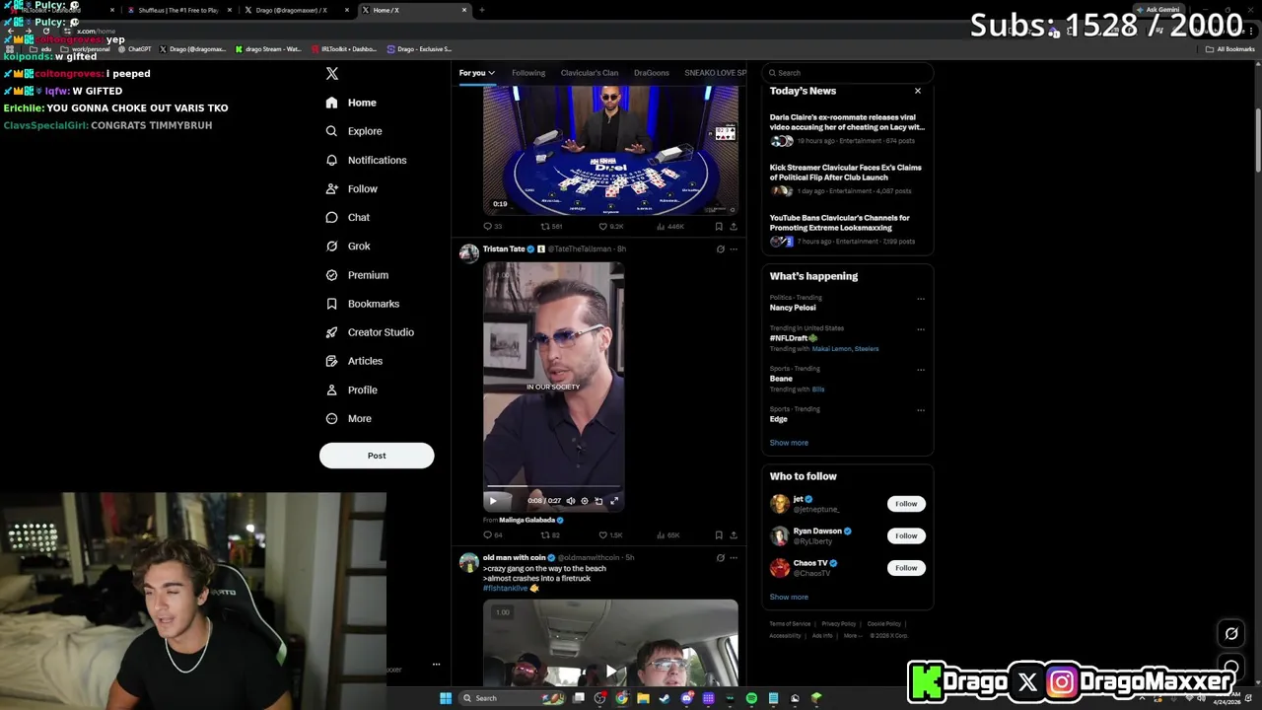Open File Explorer from the taskbar
Image resolution: width=1262 pixels, height=710 pixels.
click(643, 698)
